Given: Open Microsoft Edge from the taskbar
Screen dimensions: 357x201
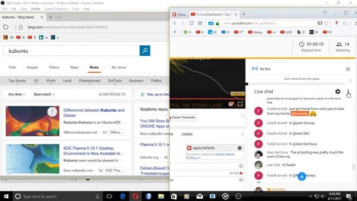Looking at the screenshot, I should [123, 196].
